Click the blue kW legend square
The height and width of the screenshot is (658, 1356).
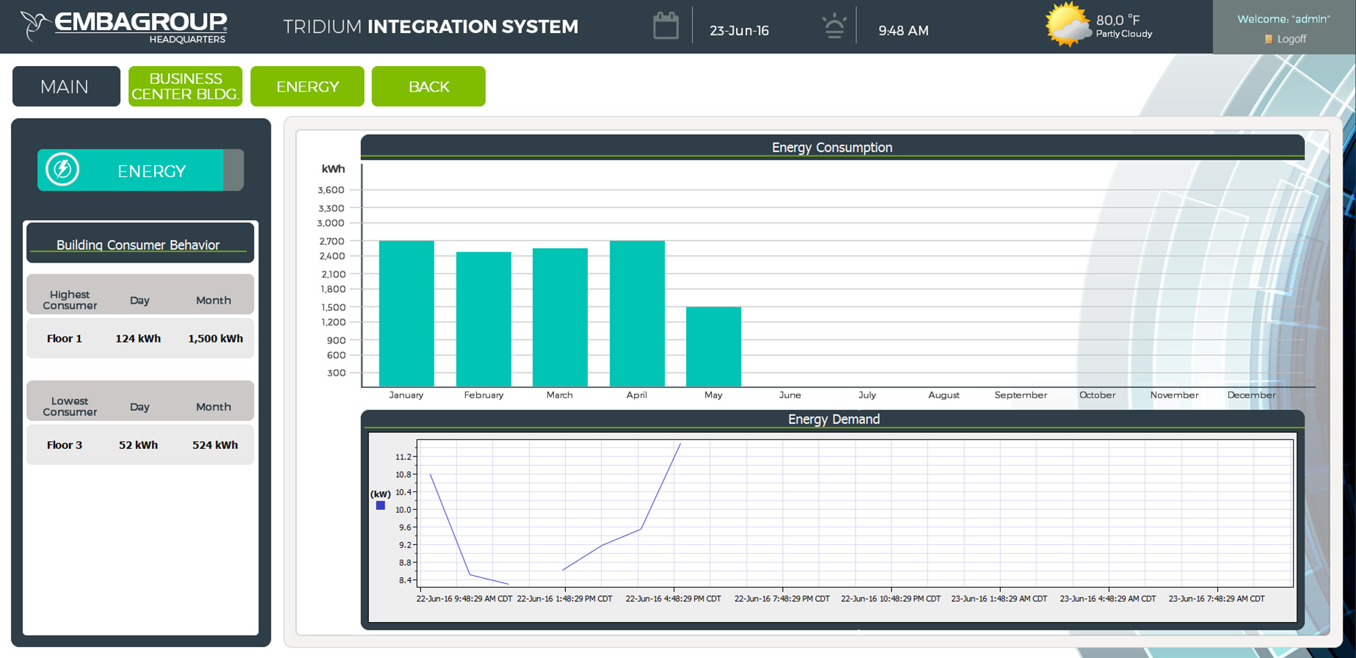coord(380,505)
